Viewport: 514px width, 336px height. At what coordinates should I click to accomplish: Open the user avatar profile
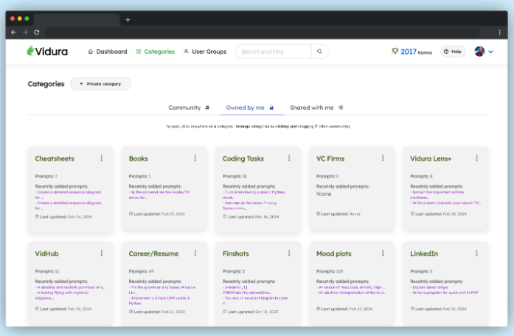(479, 52)
